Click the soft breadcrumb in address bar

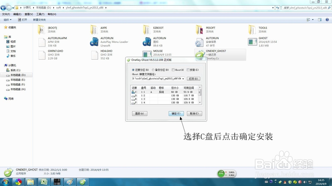[58, 8]
